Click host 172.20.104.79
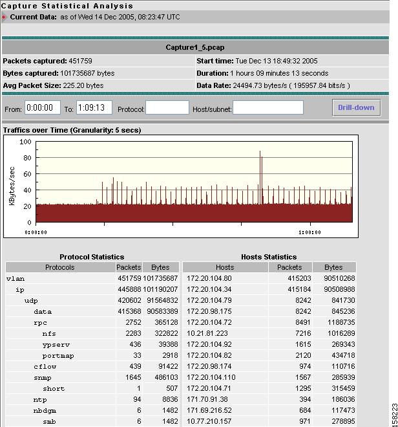Screen dimensions: 398x427 (209, 300)
